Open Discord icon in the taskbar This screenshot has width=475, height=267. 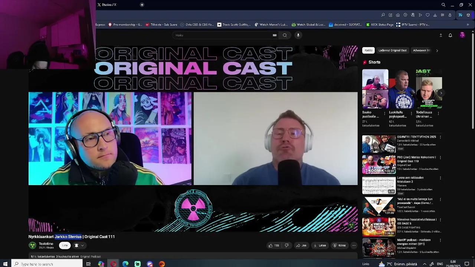coord(150,264)
